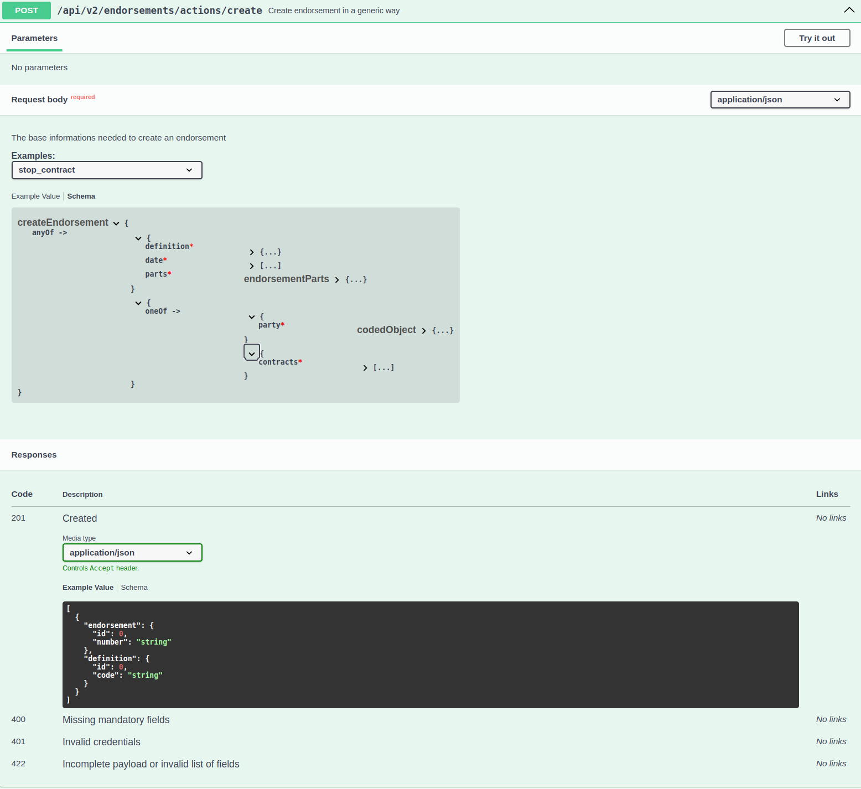The width and height of the screenshot is (861, 789).
Task: Expand the endorsementParts model chevron
Action: (337, 280)
